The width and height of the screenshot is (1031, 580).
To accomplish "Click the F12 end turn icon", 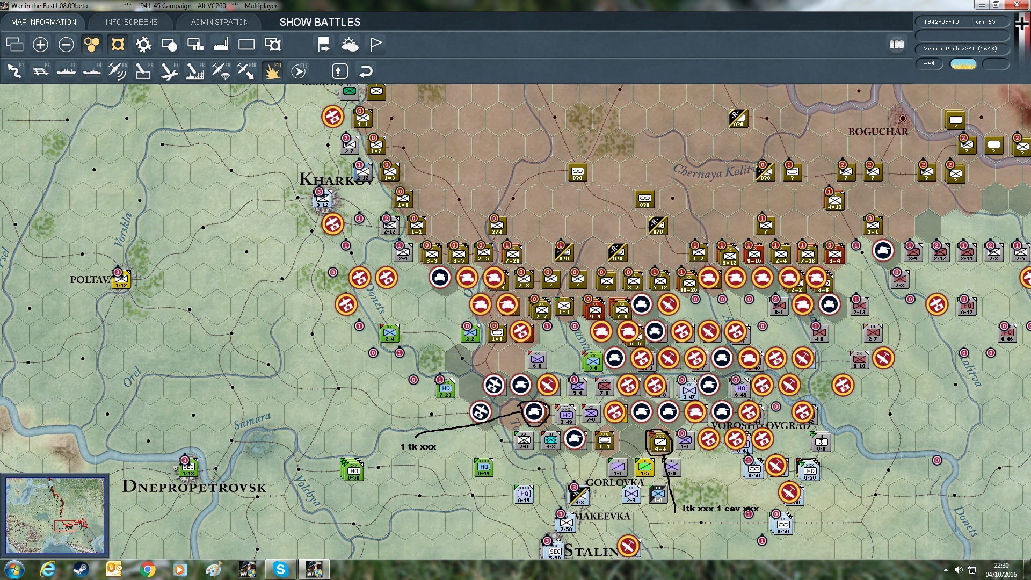I will tap(299, 70).
